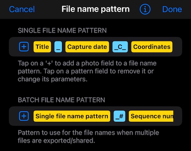Select the Sequence number field
Viewport: 191px width, 151px height.
pyautogui.click(x=151, y=116)
